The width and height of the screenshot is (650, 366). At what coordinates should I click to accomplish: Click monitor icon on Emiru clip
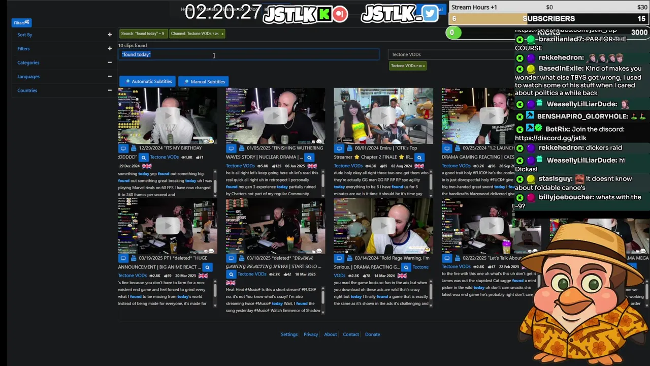point(338,148)
